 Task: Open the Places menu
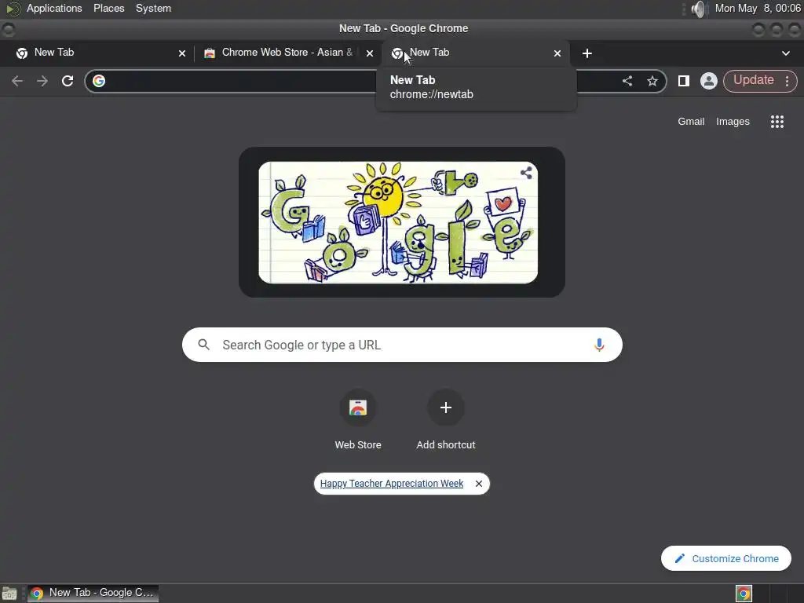pyautogui.click(x=108, y=8)
